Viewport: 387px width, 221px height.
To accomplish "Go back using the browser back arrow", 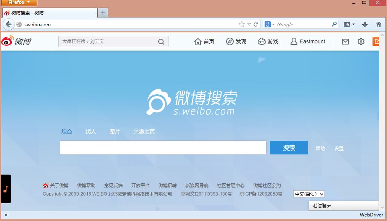I will click(9, 24).
